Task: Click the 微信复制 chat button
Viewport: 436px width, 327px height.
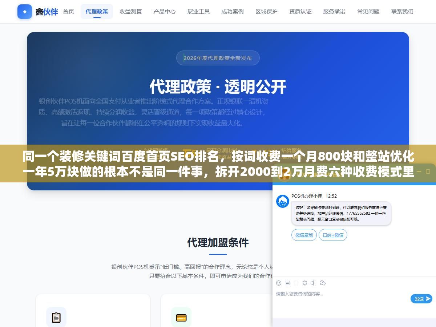Action: point(304,235)
